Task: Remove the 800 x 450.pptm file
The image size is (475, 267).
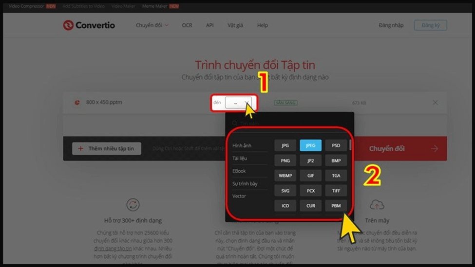Action: point(435,103)
